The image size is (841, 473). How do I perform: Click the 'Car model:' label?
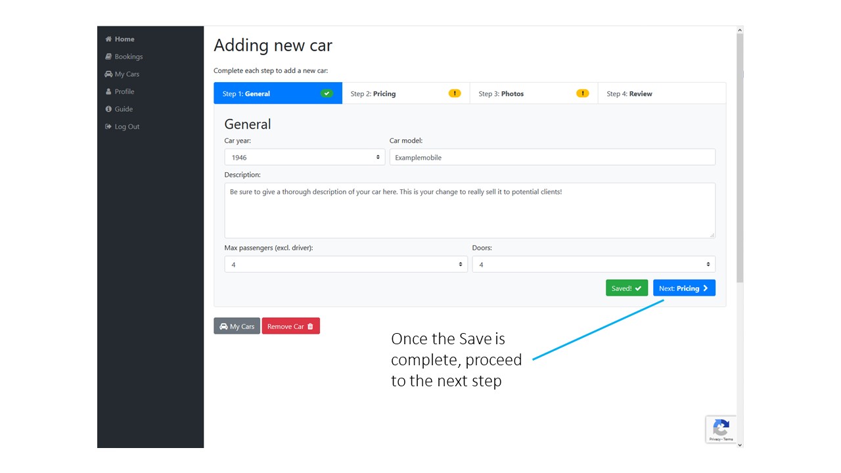click(406, 141)
